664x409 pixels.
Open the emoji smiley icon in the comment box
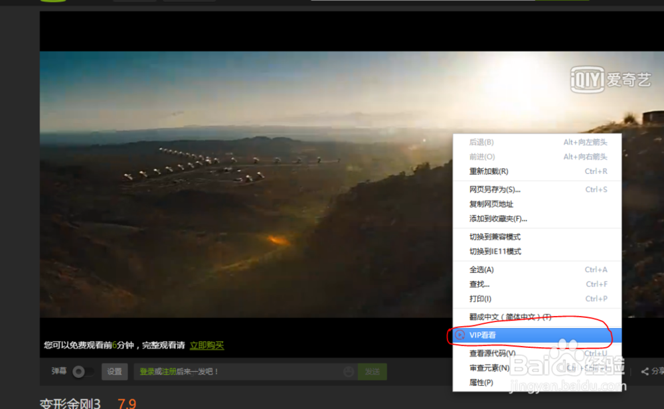point(349,372)
